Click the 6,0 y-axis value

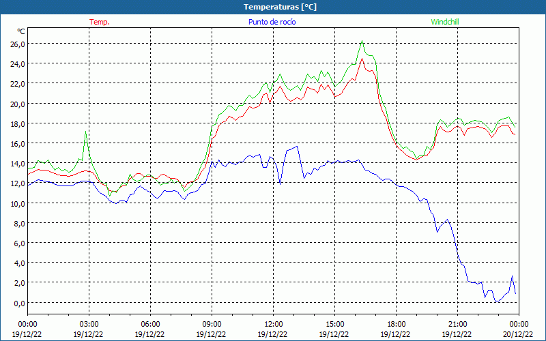pyautogui.click(x=19, y=243)
